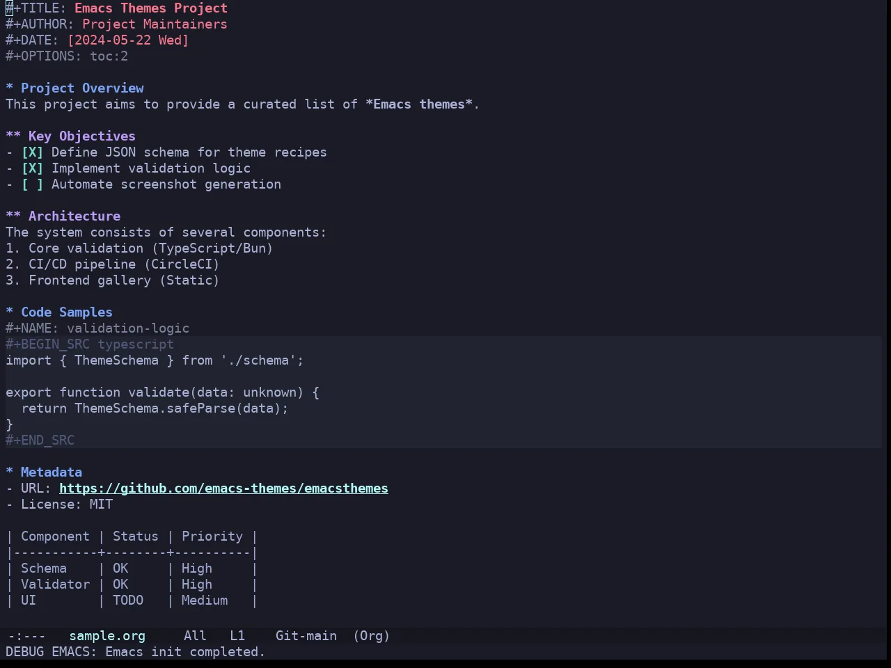The height and width of the screenshot is (668, 891).
Task: Click the import ThemeSchema code line
Action: pos(155,360)
